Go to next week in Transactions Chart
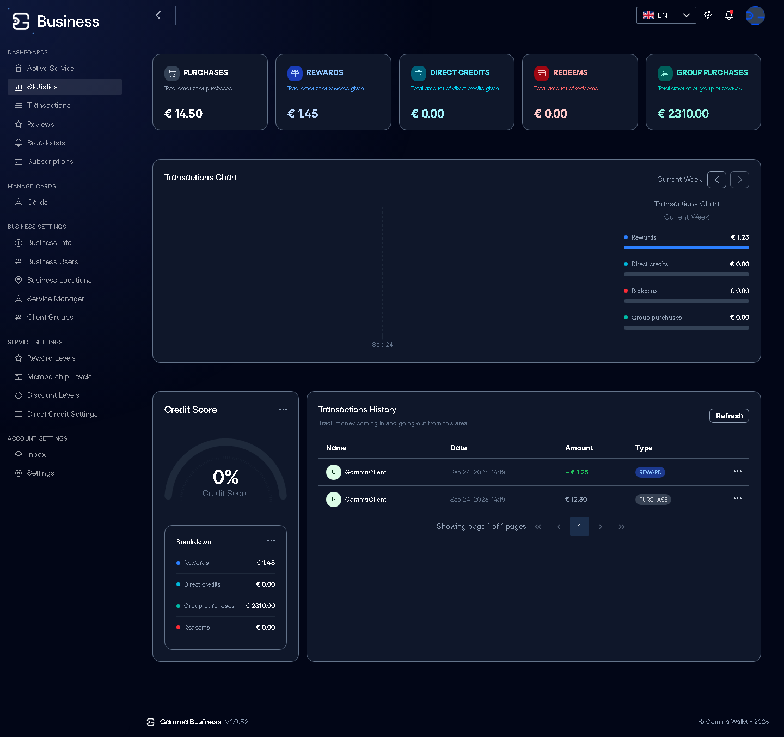This screenshot has height=737, width=784. [740, 180]
